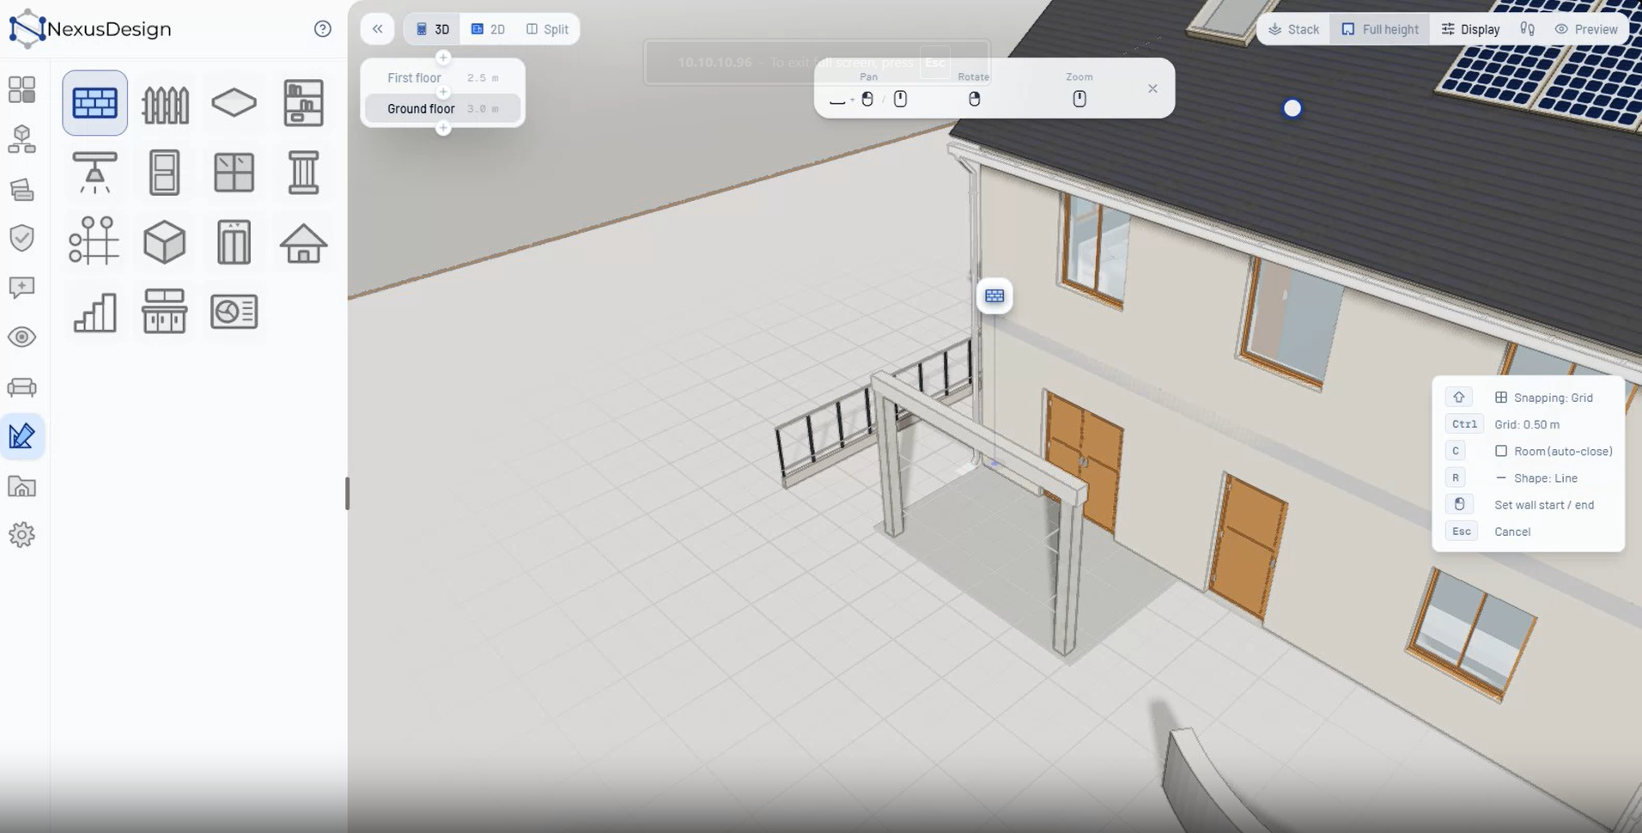This screenshot has width=1642, height=833.
Task: Open the bookshelf furniture tool
Action: pyautogui.click(x=303, y=103)
